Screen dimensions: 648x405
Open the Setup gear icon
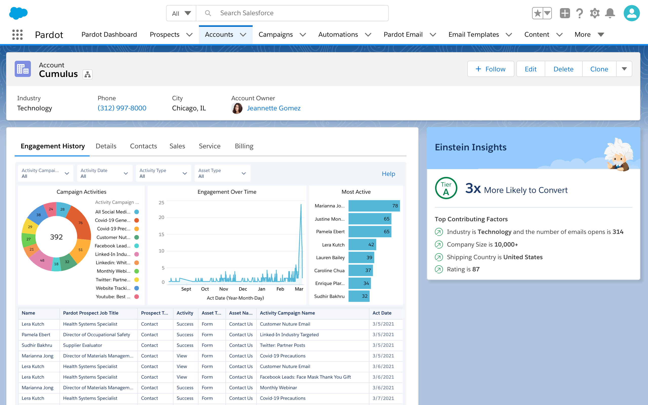click(x=594, y=13)
